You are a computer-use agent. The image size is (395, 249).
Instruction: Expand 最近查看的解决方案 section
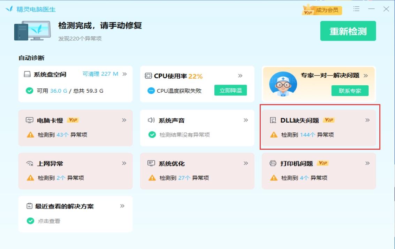pos(122,206)
